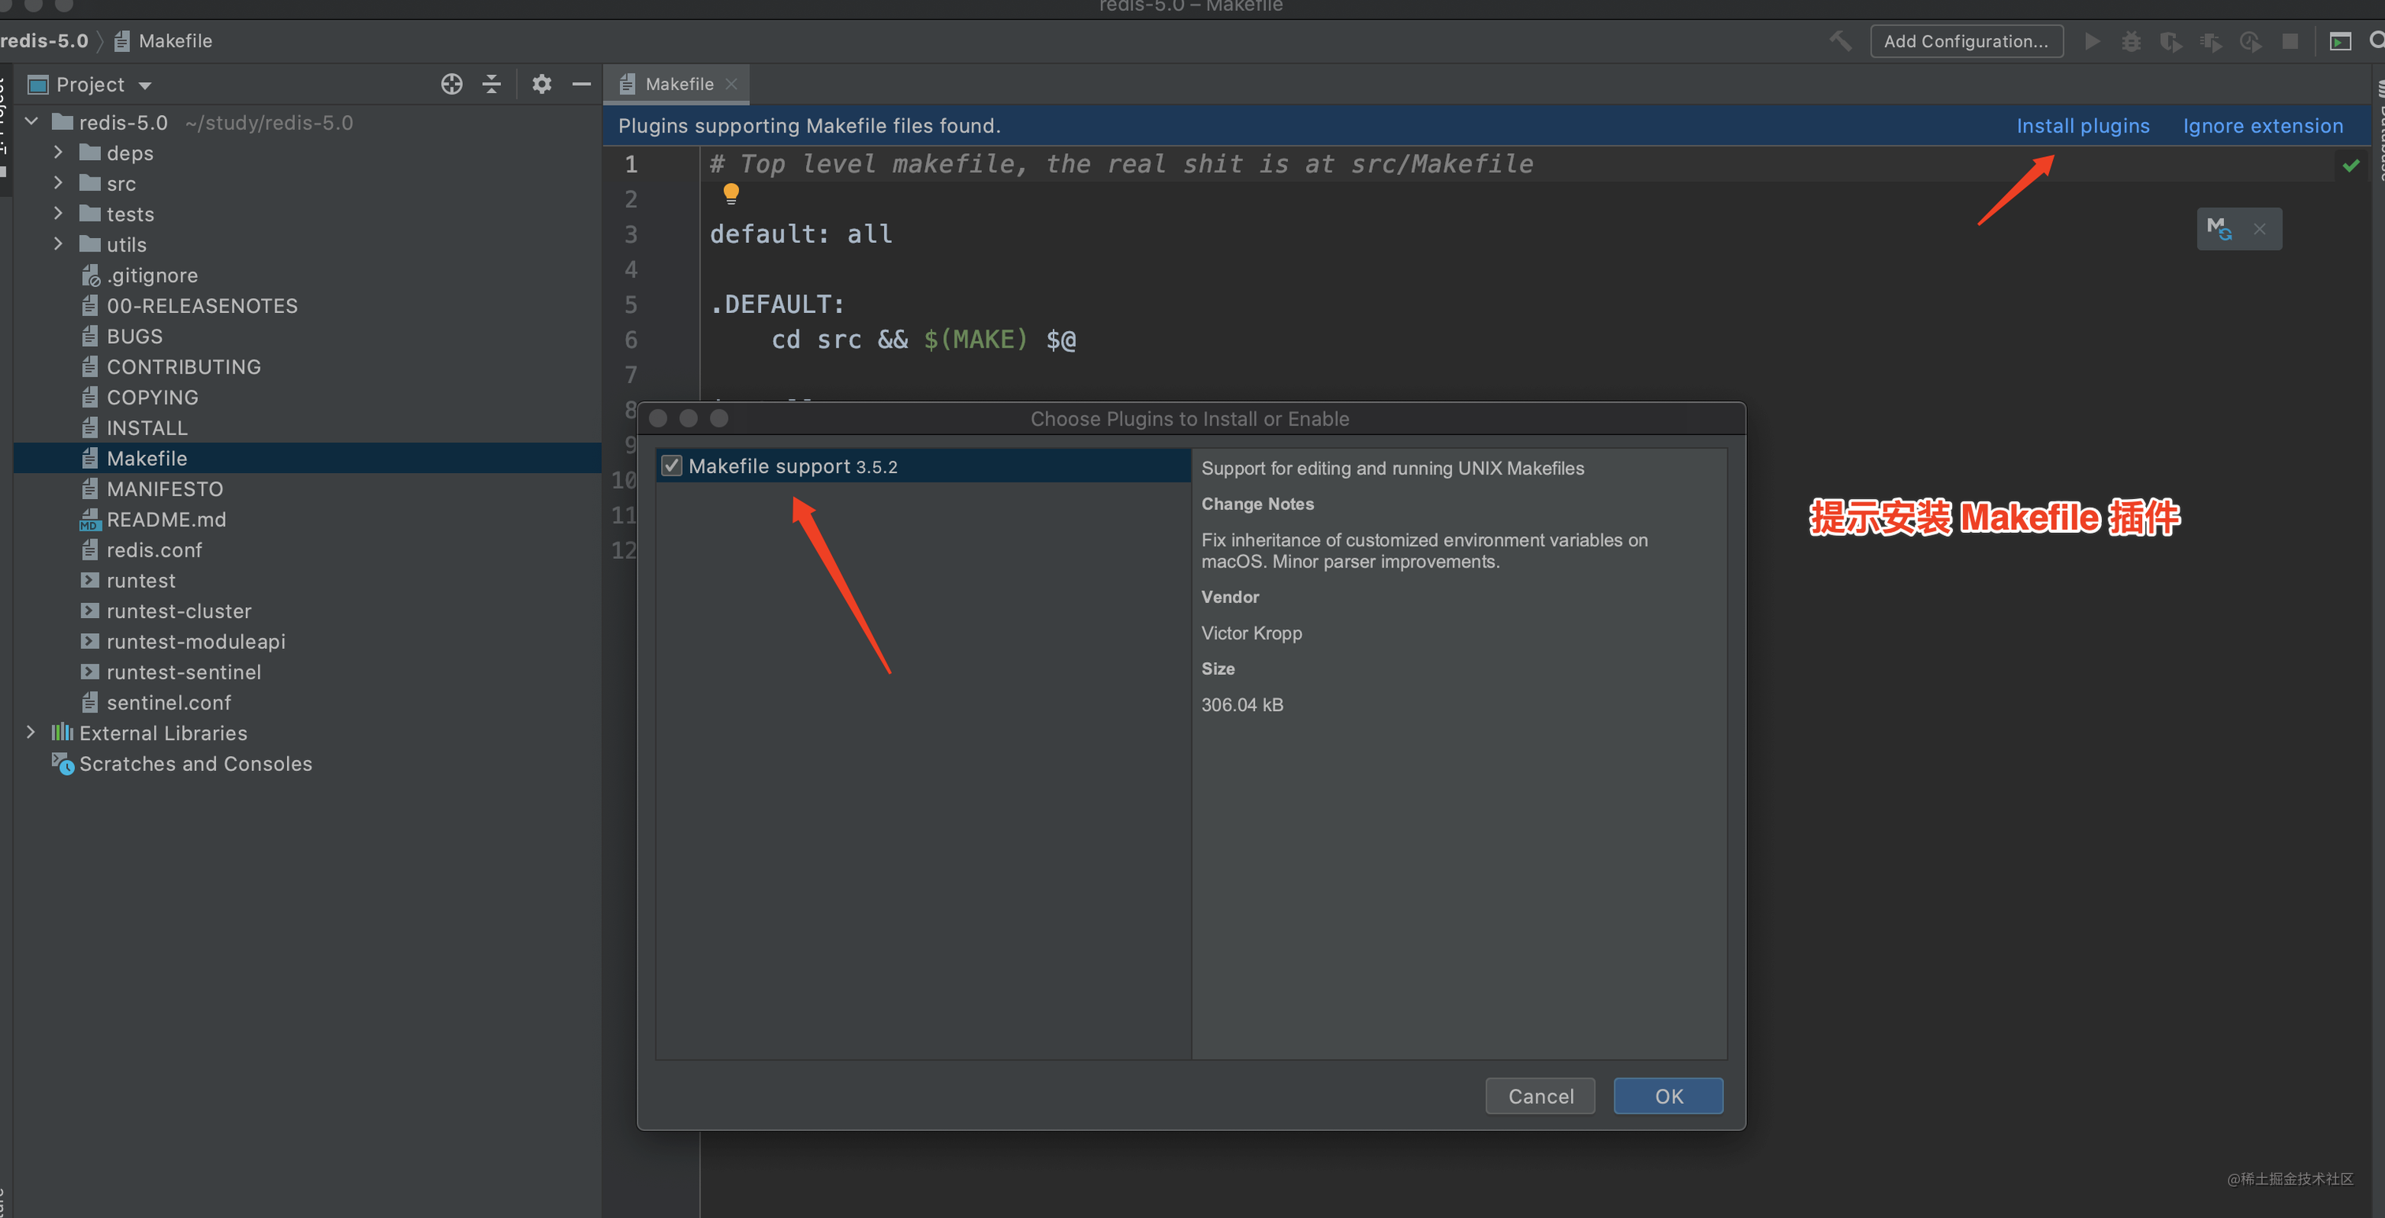Screen dimensions: 2385x1218
Task: Select the INSTALL file
Action: pyautogui.click(x=308, y=427)
